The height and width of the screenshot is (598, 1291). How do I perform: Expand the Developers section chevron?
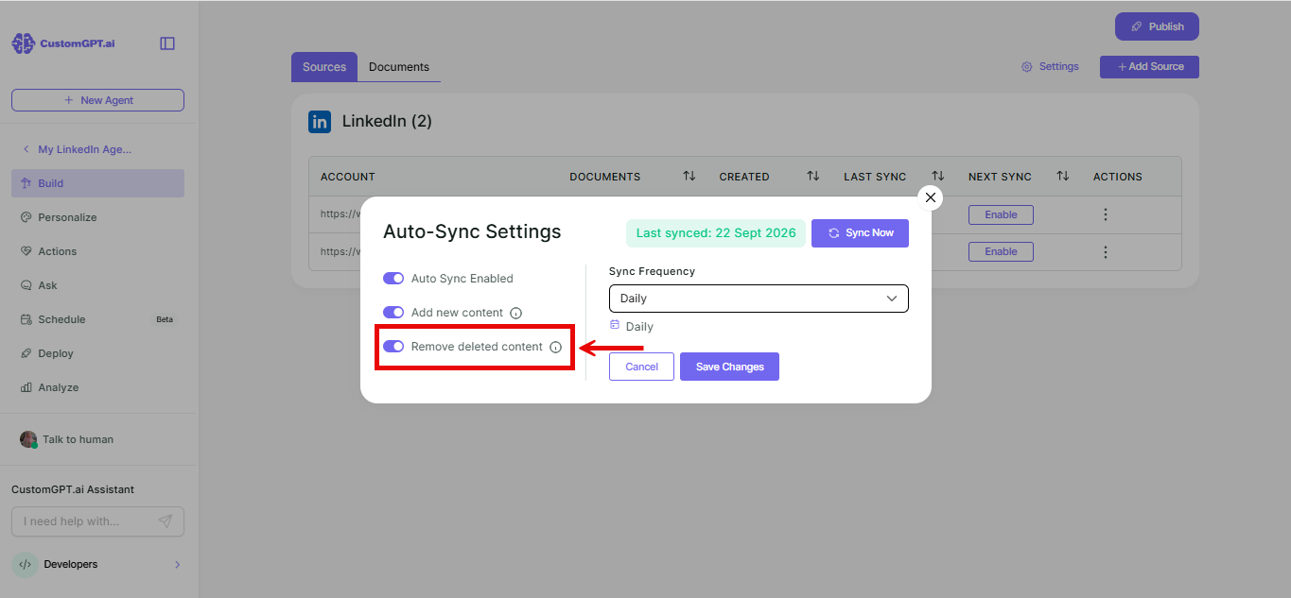tap(177, 565)
